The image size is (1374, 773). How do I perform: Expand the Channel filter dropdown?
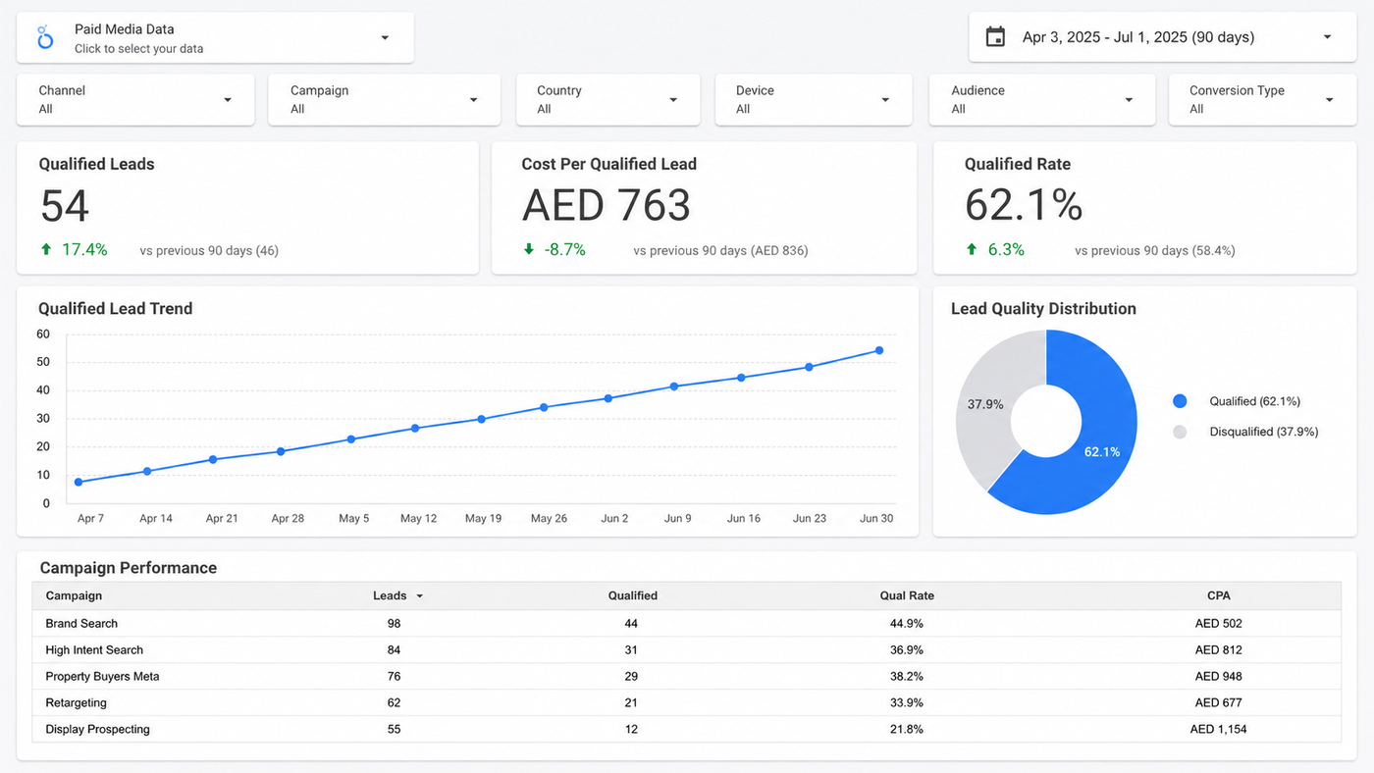[x=135, y=99]
